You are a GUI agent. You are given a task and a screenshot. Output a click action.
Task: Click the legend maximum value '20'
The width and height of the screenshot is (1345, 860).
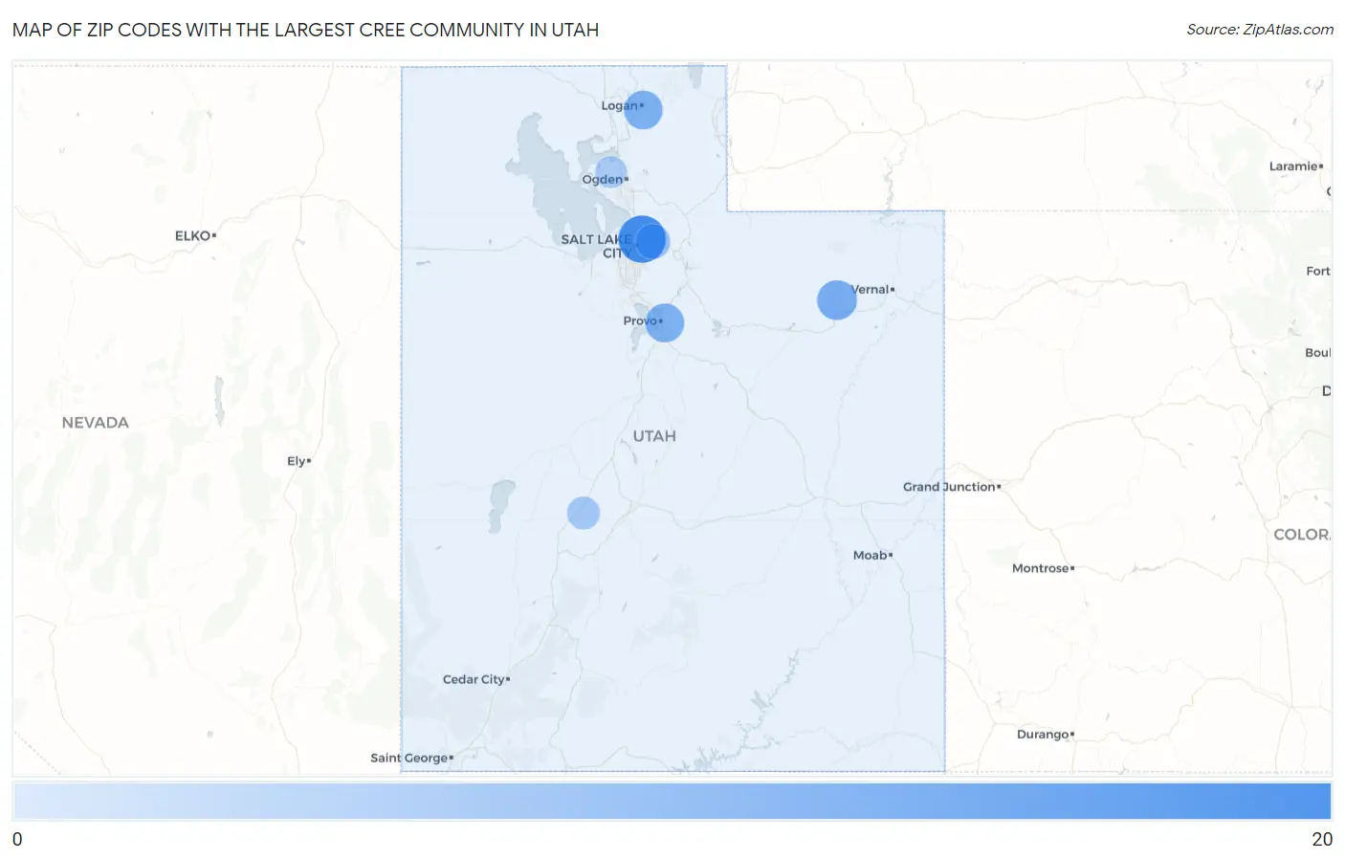pyautogui.click(x=1322, y=840)
